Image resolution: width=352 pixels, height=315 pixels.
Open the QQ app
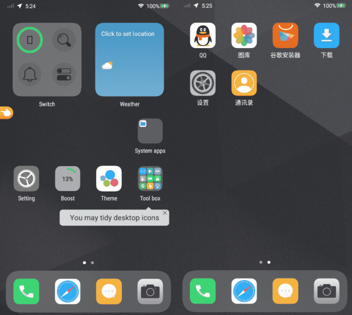[x=203, y=35]
